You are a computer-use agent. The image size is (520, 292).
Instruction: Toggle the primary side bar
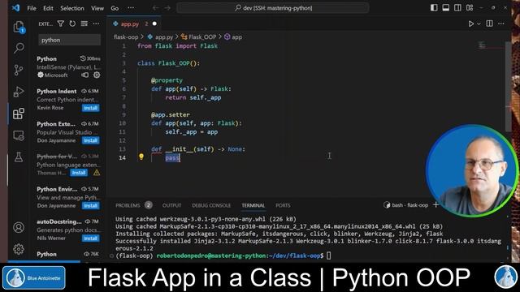[x=434, y=7]
